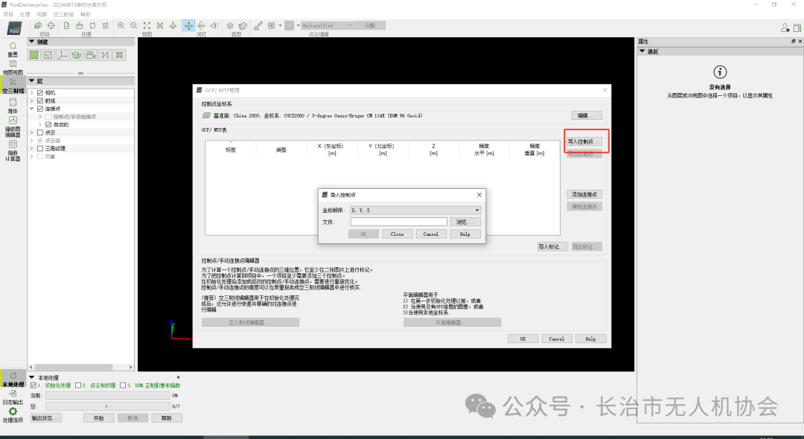804x439 pixels.
Task: Click the user account icon at top right
Action: 785,28
